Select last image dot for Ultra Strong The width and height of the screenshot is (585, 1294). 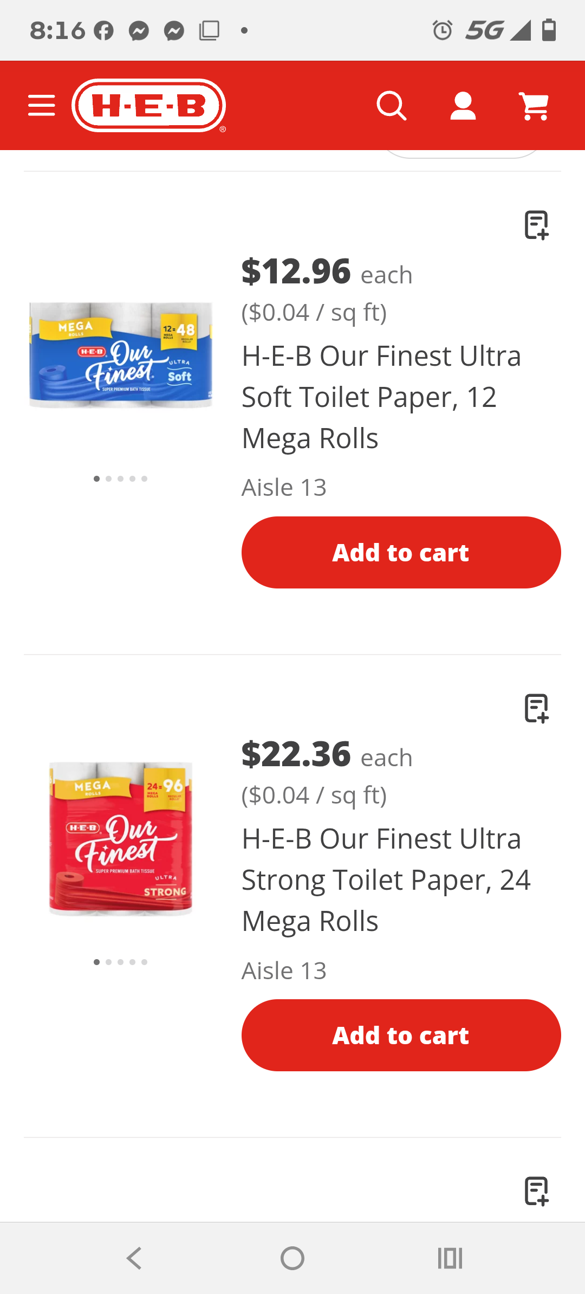coord(144,962)
